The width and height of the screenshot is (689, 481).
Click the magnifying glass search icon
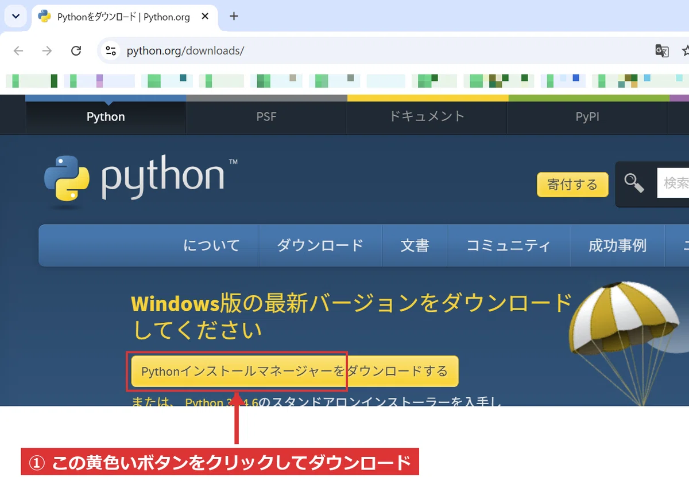634,183
